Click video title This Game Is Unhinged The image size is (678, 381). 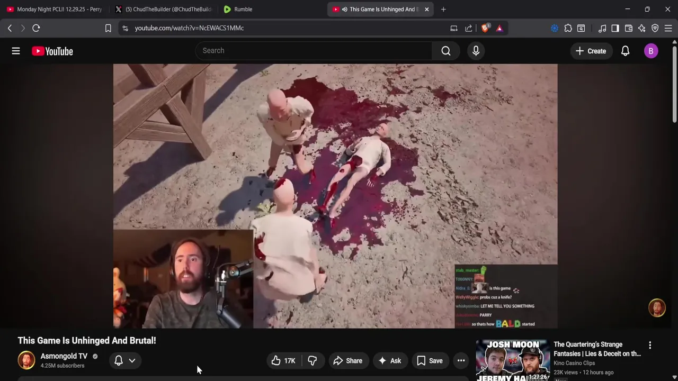click(87, 341)
